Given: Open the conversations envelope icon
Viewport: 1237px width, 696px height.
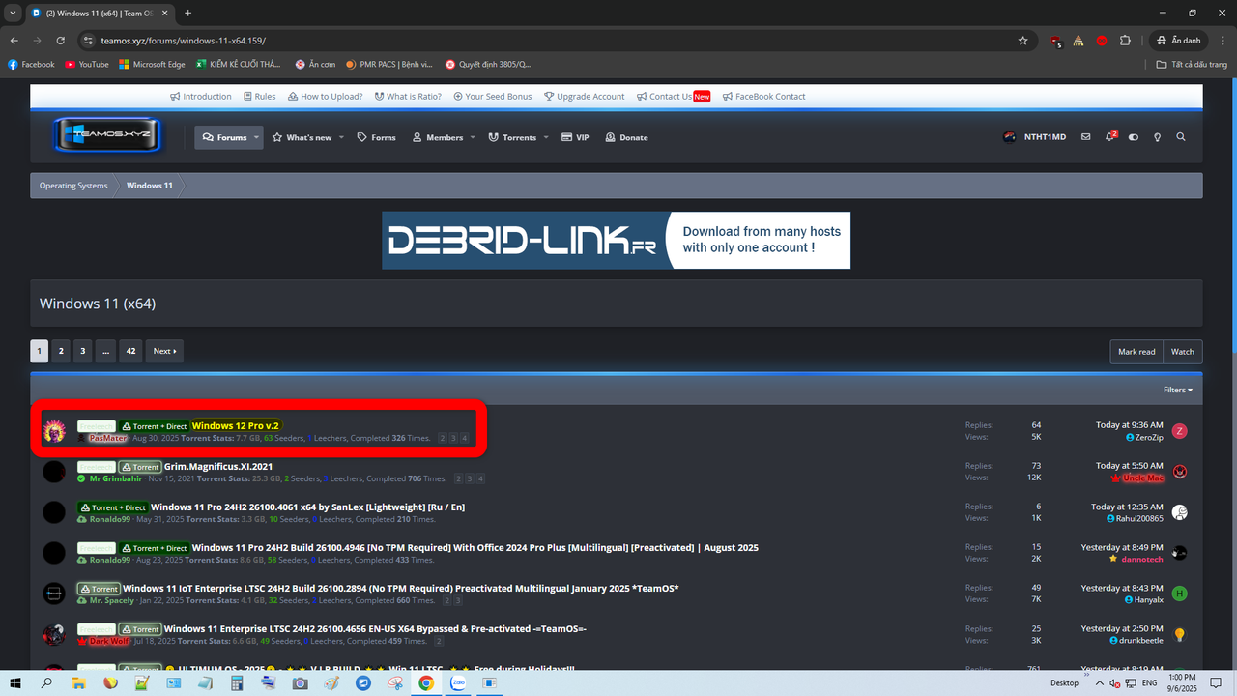Looking at the screenshot, I should [1085, 137].
